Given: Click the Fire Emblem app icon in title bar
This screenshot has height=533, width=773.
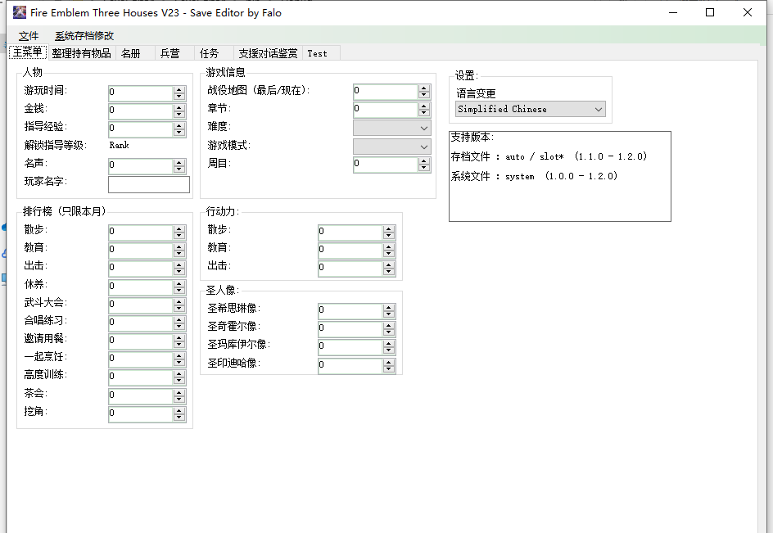Looking at the screenshot, I should coord(19,12).
